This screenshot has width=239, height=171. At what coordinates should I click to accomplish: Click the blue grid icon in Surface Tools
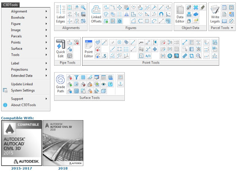pos(83,77)
